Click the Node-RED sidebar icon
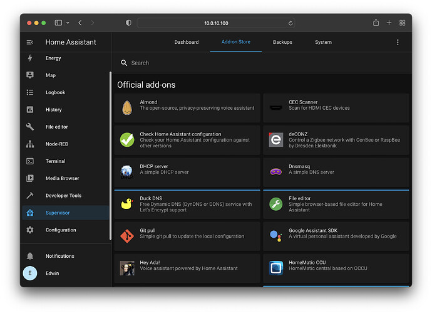432x313 pixels. tap(30, 144)
